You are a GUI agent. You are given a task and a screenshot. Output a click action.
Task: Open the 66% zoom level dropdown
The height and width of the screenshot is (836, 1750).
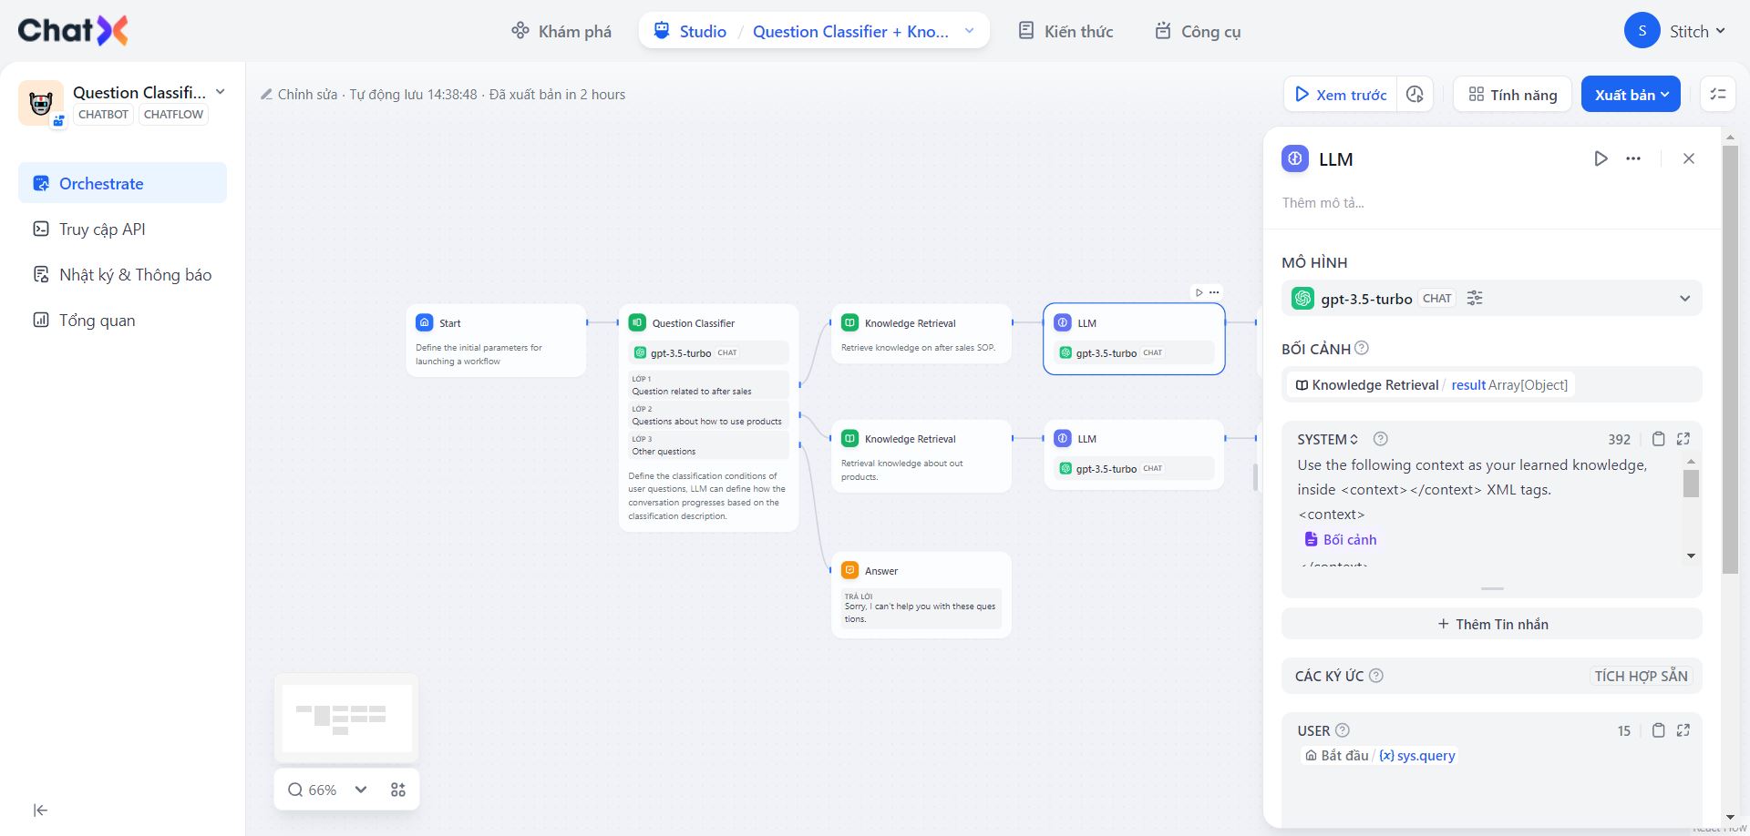[361, 790]
